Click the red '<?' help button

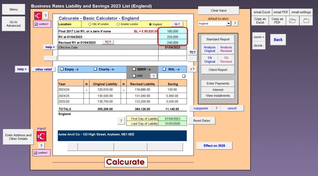point(193,69)
